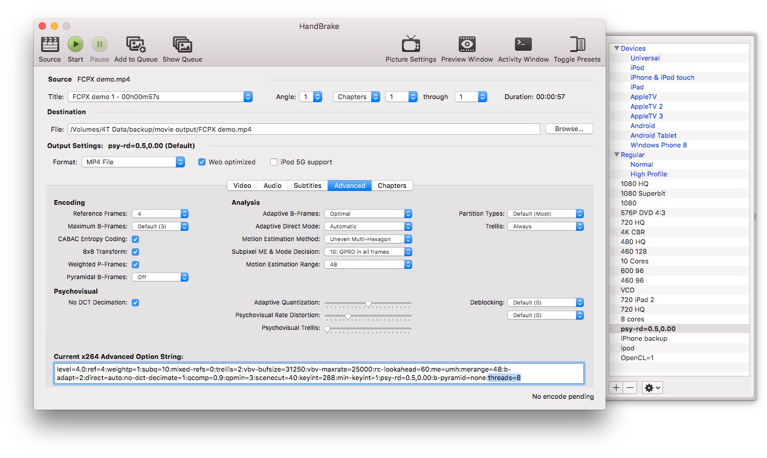
Task: Start encoding with the green play icon
Action: pyautogui.click(x=76, y=45)
